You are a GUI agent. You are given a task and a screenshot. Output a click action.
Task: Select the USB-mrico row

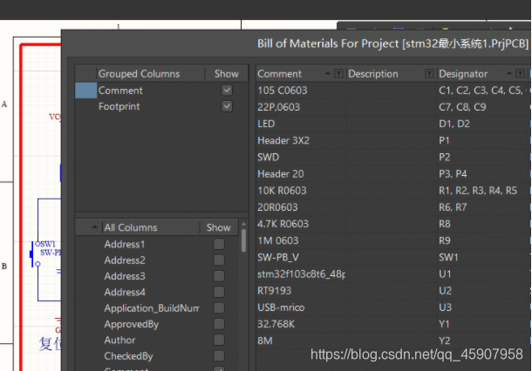click(x=393, y=307)
